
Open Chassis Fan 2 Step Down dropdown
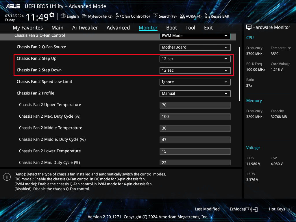pos(195,70)
